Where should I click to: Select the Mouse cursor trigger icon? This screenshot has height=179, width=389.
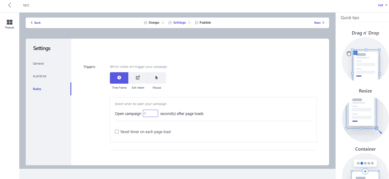click(157, 78)
